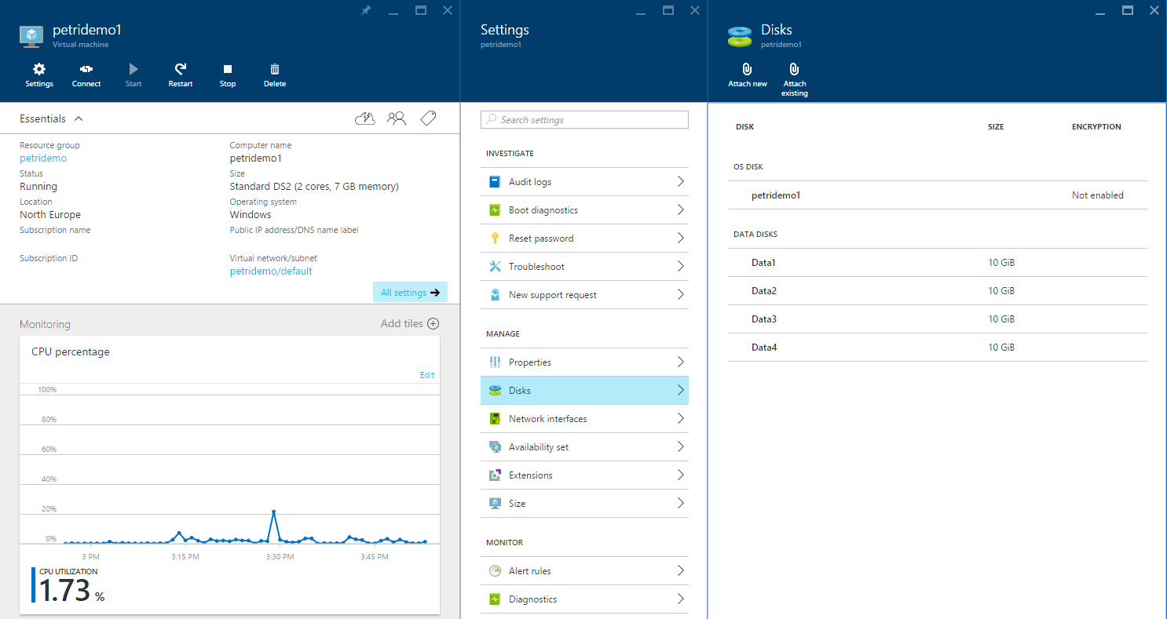Open the Tags icon in Essentials
1167x619 pixels.
(x=428, y=118)
